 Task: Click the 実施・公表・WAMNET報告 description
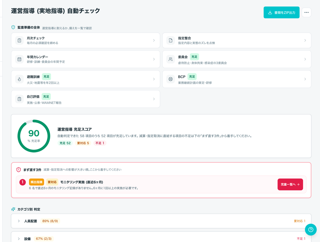pos(44,103)
